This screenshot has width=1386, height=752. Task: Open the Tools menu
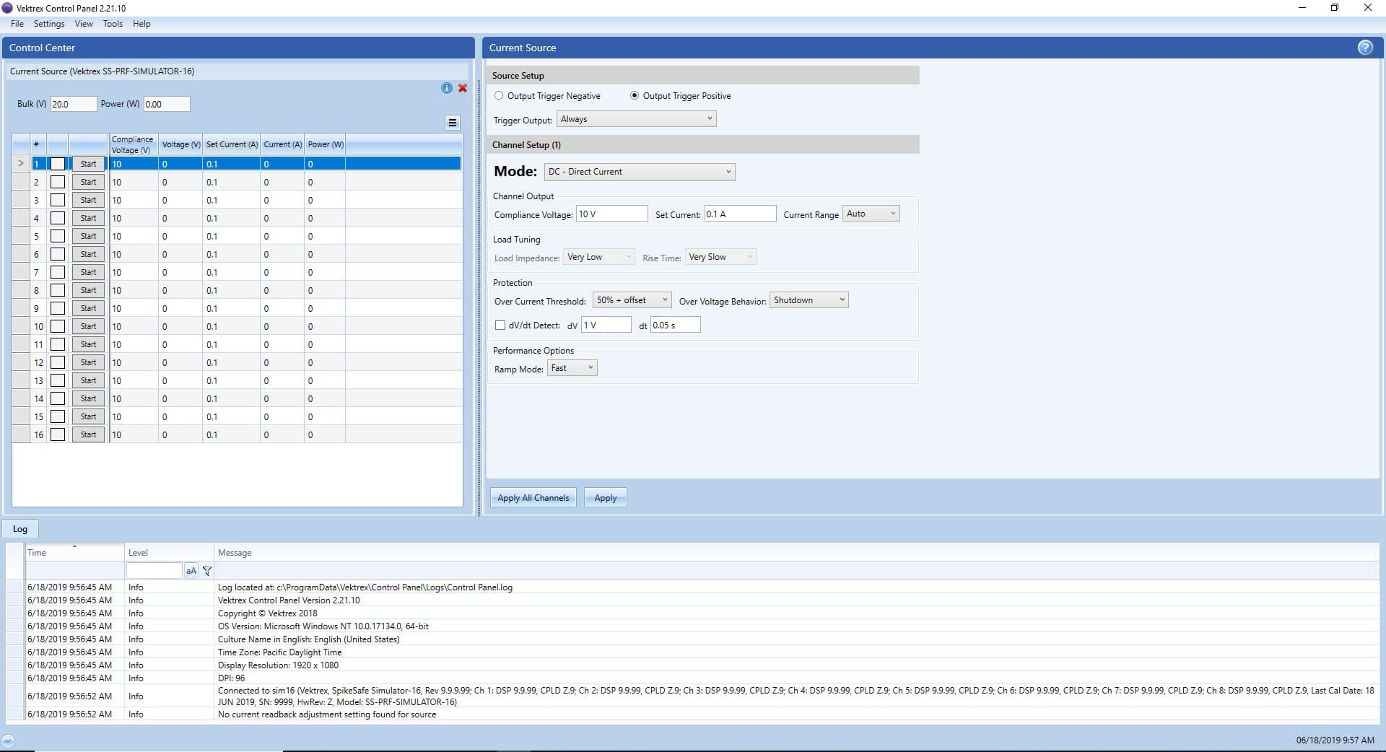coord(113,23)
